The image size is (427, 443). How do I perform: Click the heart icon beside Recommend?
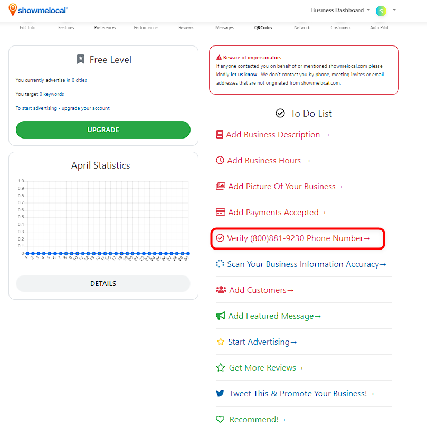click(x=220, y=419)
